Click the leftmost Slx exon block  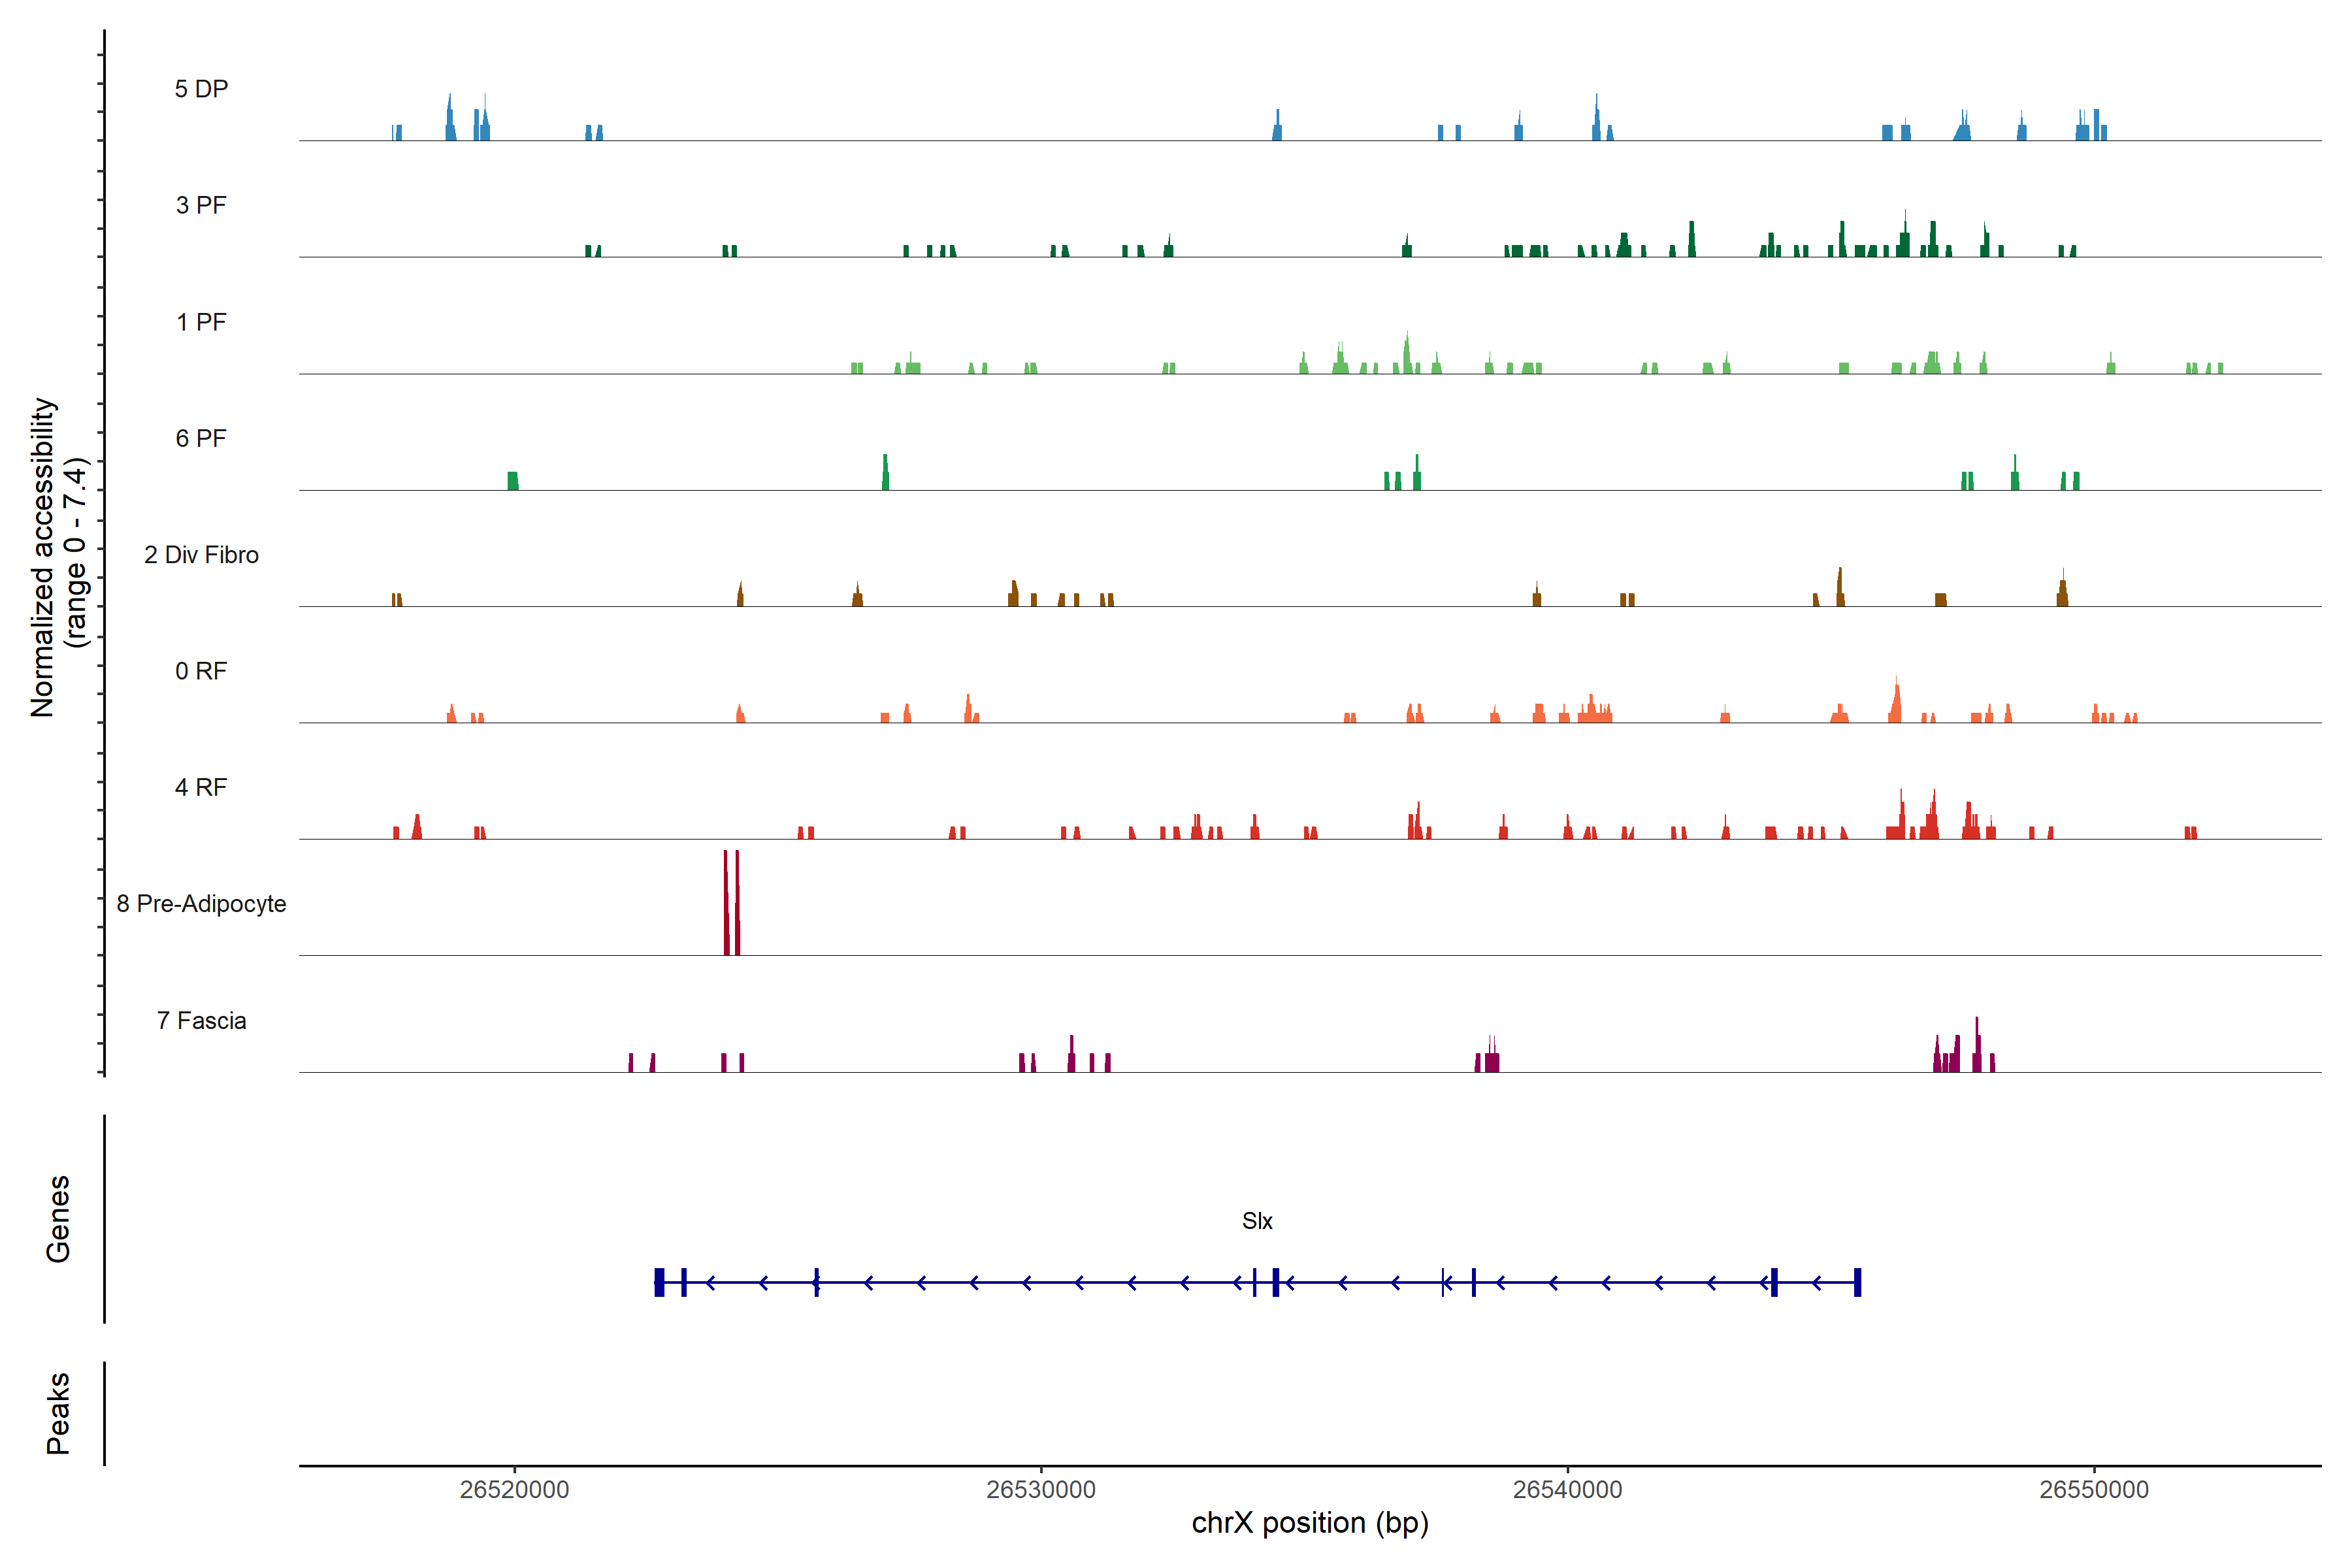[x=659, y=1282]
